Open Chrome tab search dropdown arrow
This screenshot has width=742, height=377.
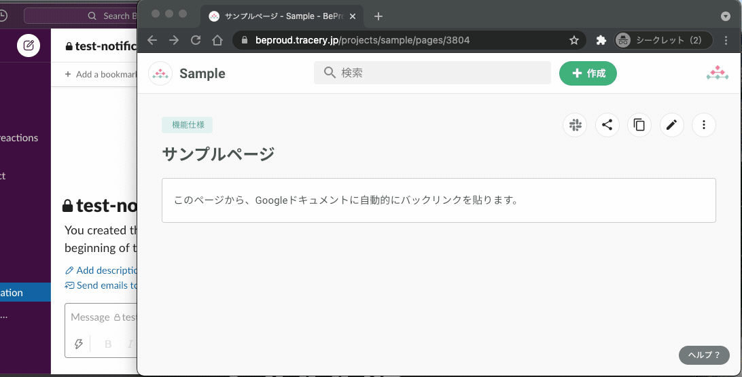tap(726, 16)
